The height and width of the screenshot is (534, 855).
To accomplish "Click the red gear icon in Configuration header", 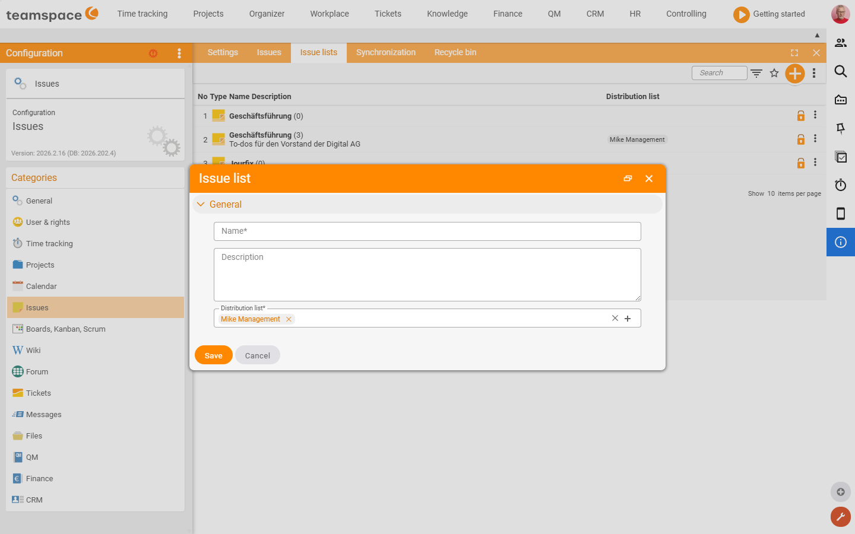I will (x=153, y=53).
